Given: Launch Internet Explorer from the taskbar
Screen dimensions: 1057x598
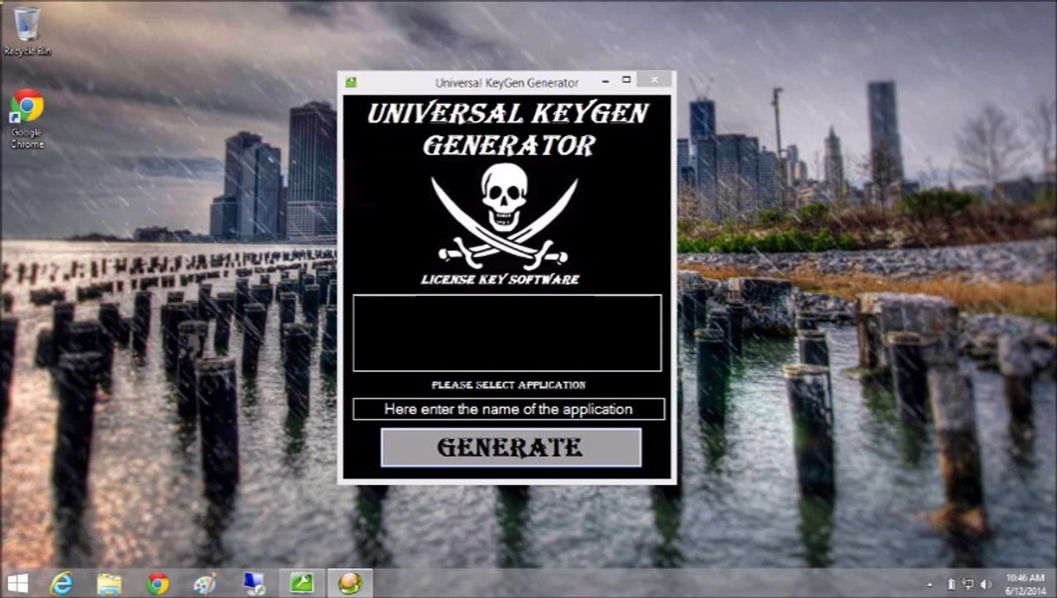Looking at the screenshot, I should 61,583.
